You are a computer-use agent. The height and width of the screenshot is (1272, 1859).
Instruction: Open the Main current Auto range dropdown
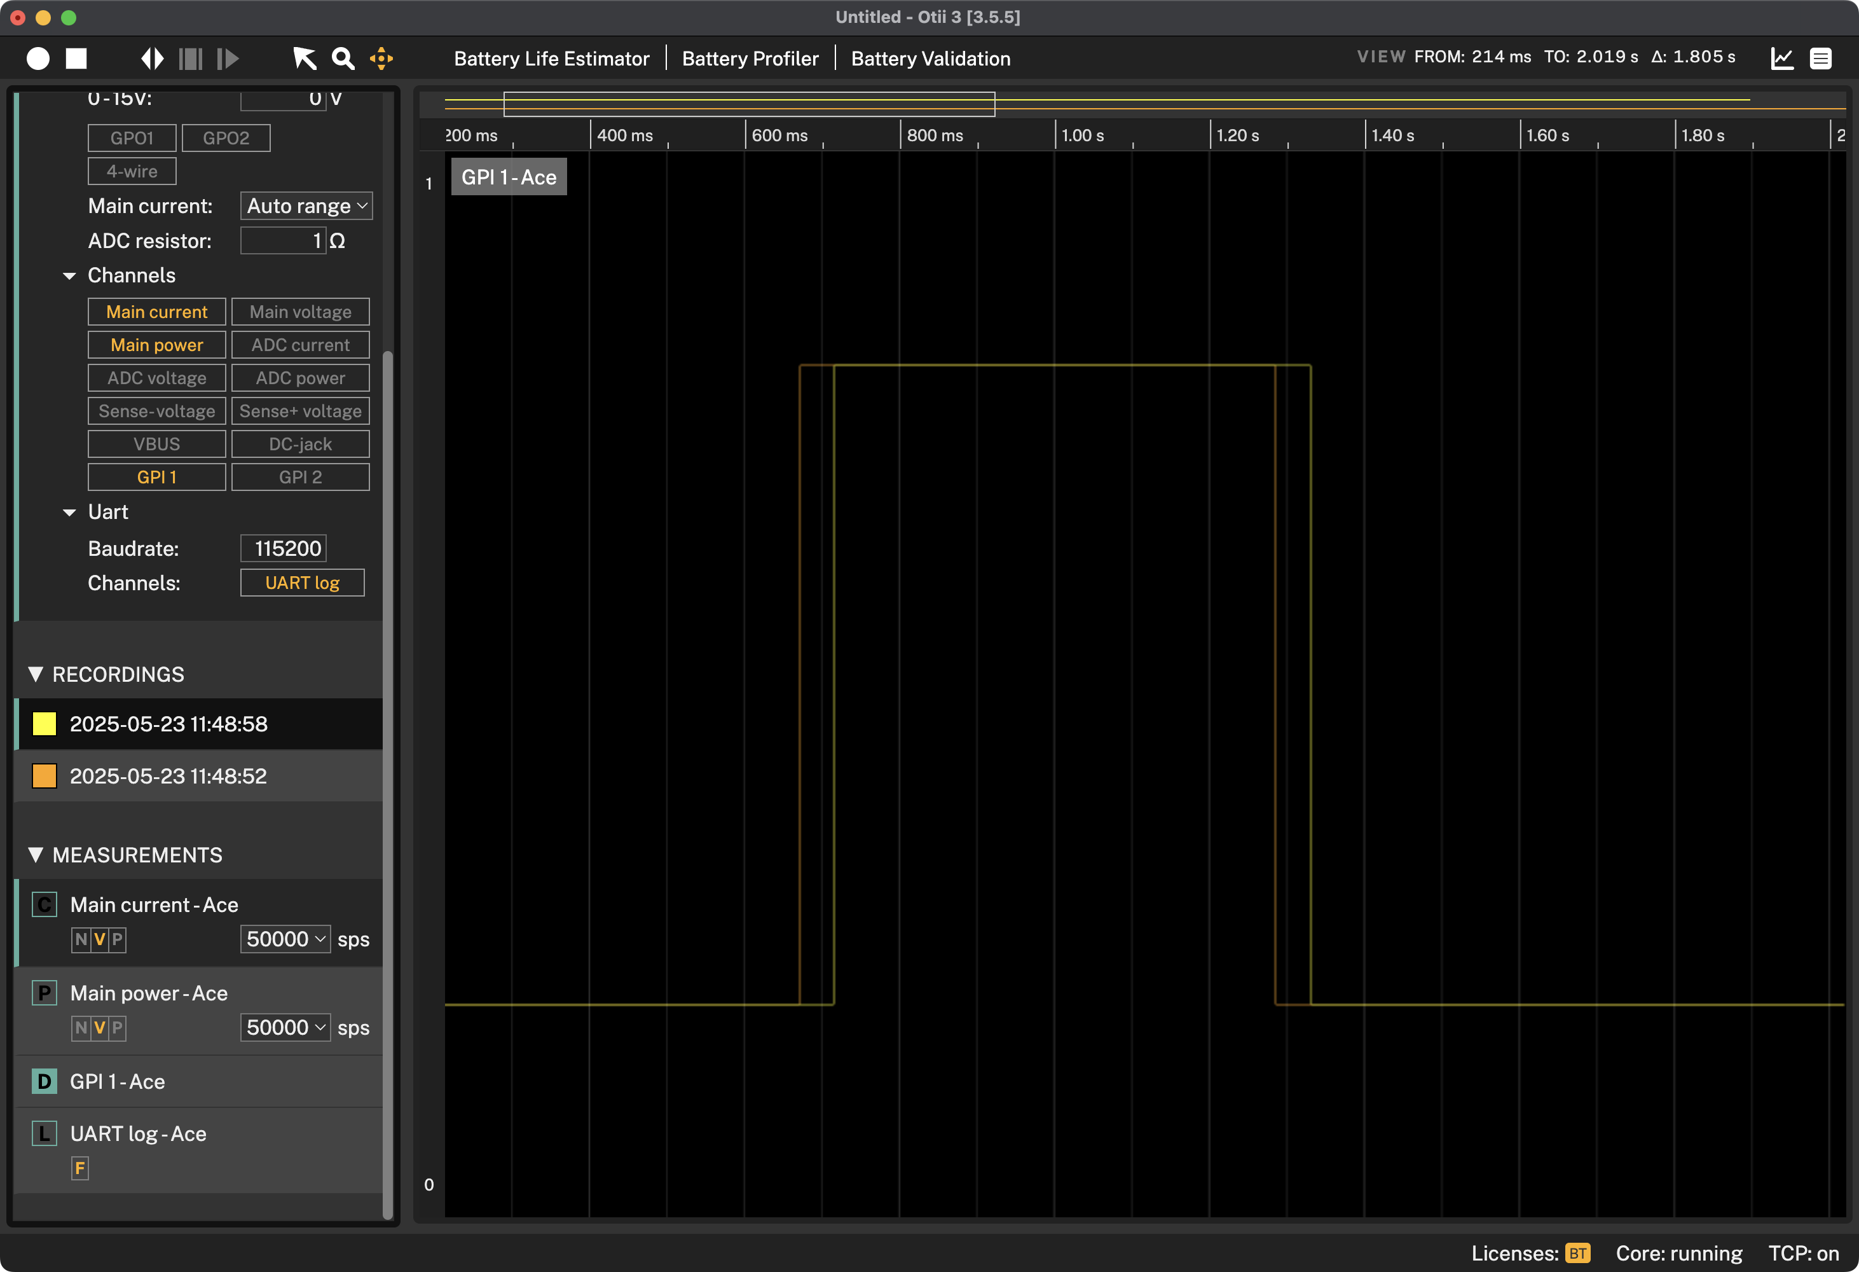tap(306, 205)
